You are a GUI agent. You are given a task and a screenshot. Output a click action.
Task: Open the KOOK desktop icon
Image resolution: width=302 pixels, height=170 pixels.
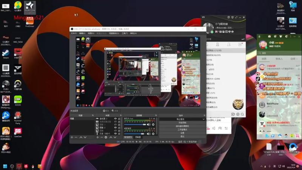click(18, 101)
